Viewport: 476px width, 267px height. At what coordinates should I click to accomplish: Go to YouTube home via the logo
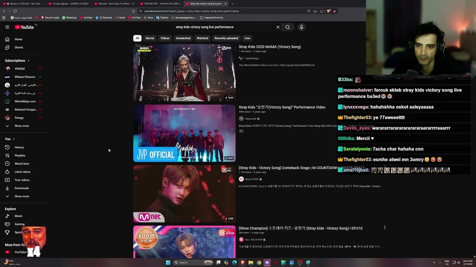24,27
